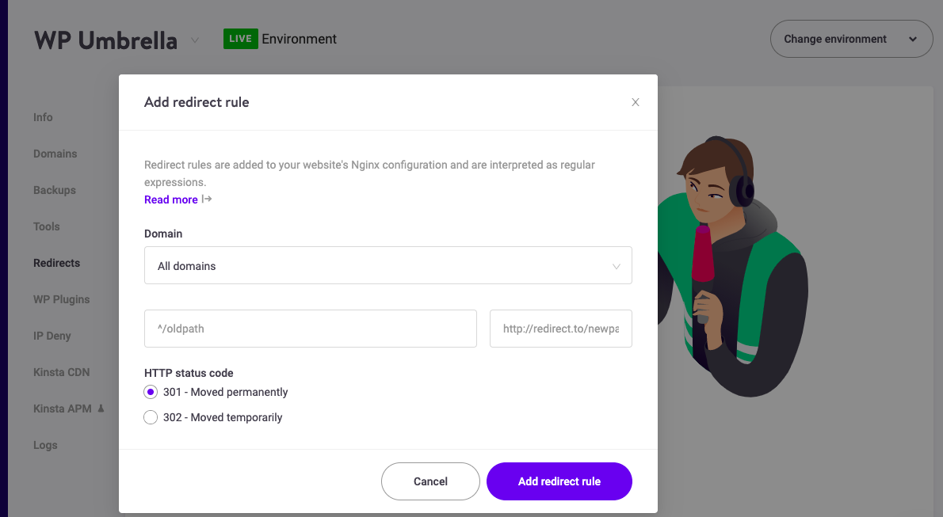Click the support agent illustration
This screenshot has height=517, width=943.
pos(734,266)
